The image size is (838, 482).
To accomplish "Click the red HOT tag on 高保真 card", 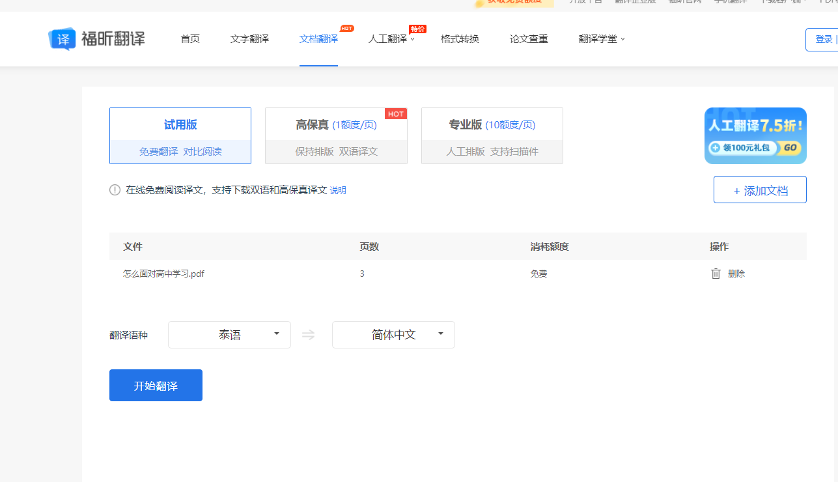I will pos(396,114).
